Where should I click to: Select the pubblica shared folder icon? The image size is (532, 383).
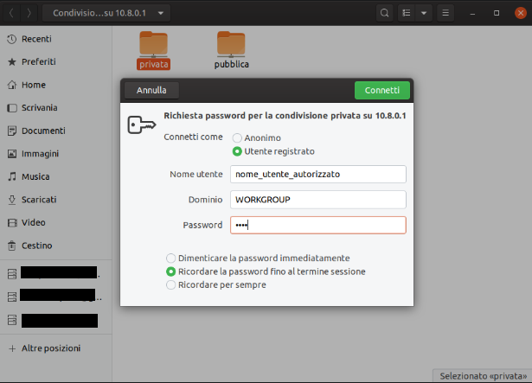tap(231, 43)
